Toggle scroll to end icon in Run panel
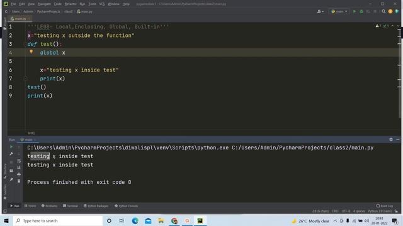Viewport: 403px width, 226px height. (19, 168)
